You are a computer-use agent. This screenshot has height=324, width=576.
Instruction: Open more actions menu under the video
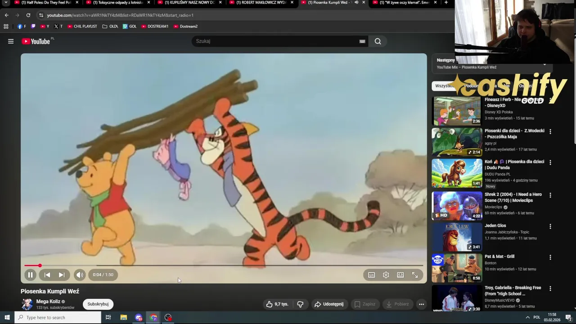422,304
